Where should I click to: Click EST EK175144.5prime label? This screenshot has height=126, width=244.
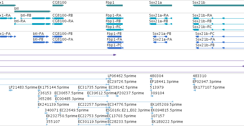(x=54, y=87)
